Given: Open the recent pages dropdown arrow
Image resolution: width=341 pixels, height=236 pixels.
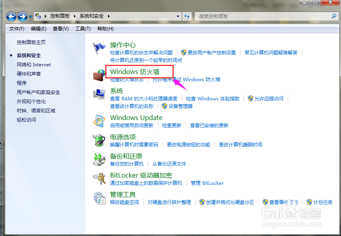Looking at the screenshot, I should 30,16.
